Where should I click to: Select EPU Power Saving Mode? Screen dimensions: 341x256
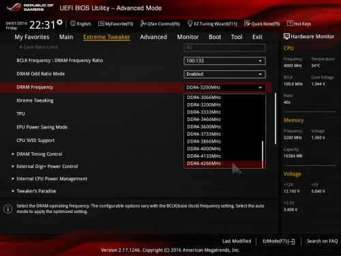pyautogui.click(x=42, y=127)
